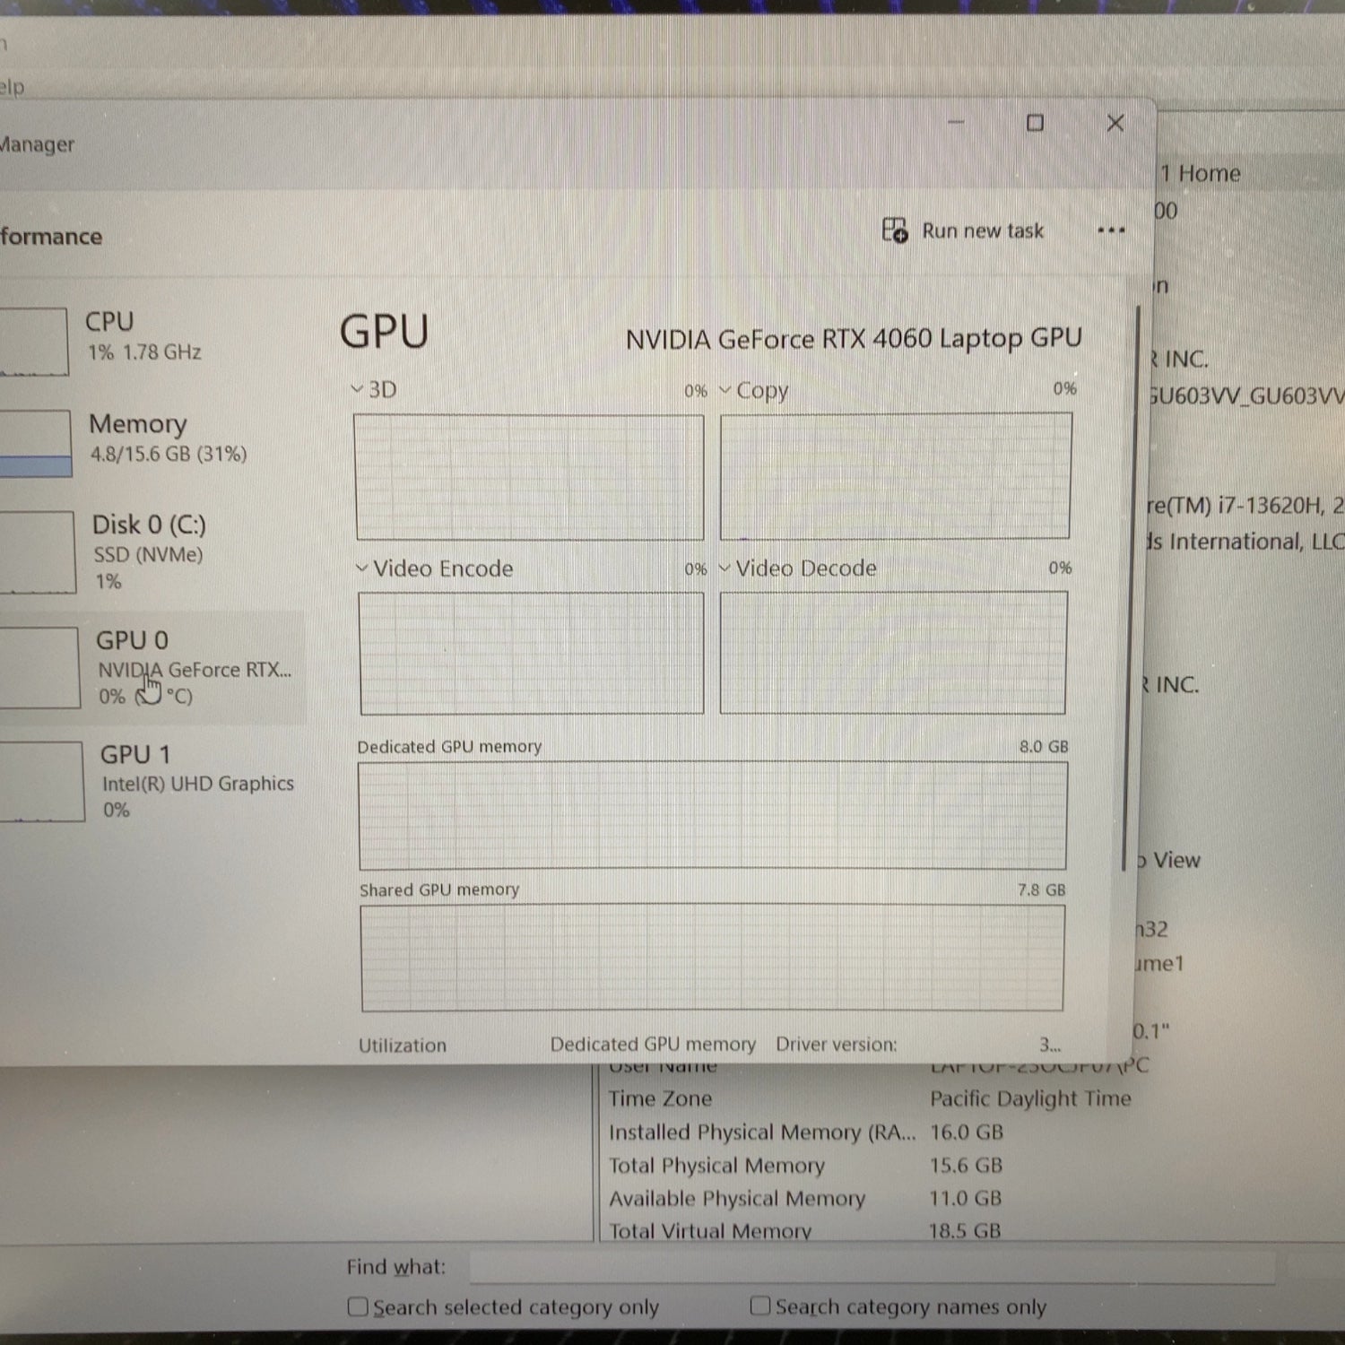Open the Copy engine dropdown chevron
This screenshot has width=1345, height=1345.
point(725,390)
